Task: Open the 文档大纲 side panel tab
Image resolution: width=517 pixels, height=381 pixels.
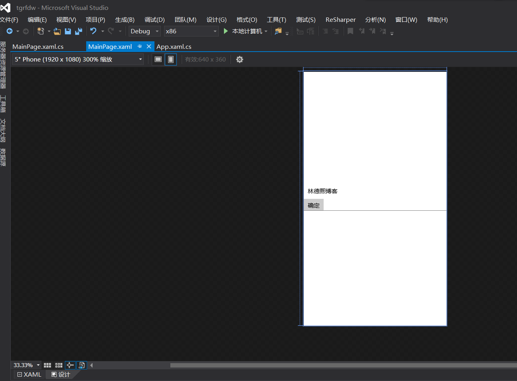Action: [3, 130]
